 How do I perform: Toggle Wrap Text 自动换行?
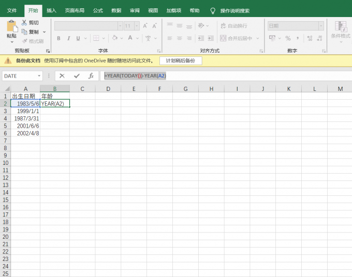pos(234,26)
